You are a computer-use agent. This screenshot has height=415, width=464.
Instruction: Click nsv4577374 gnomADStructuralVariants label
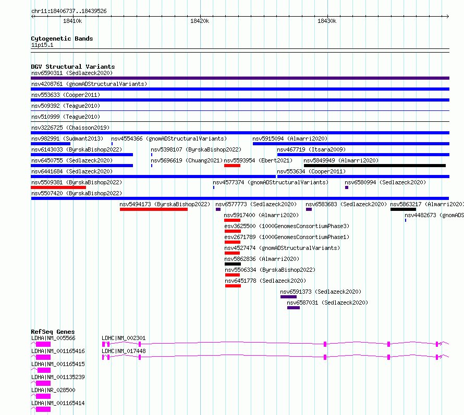click(271, 182)
